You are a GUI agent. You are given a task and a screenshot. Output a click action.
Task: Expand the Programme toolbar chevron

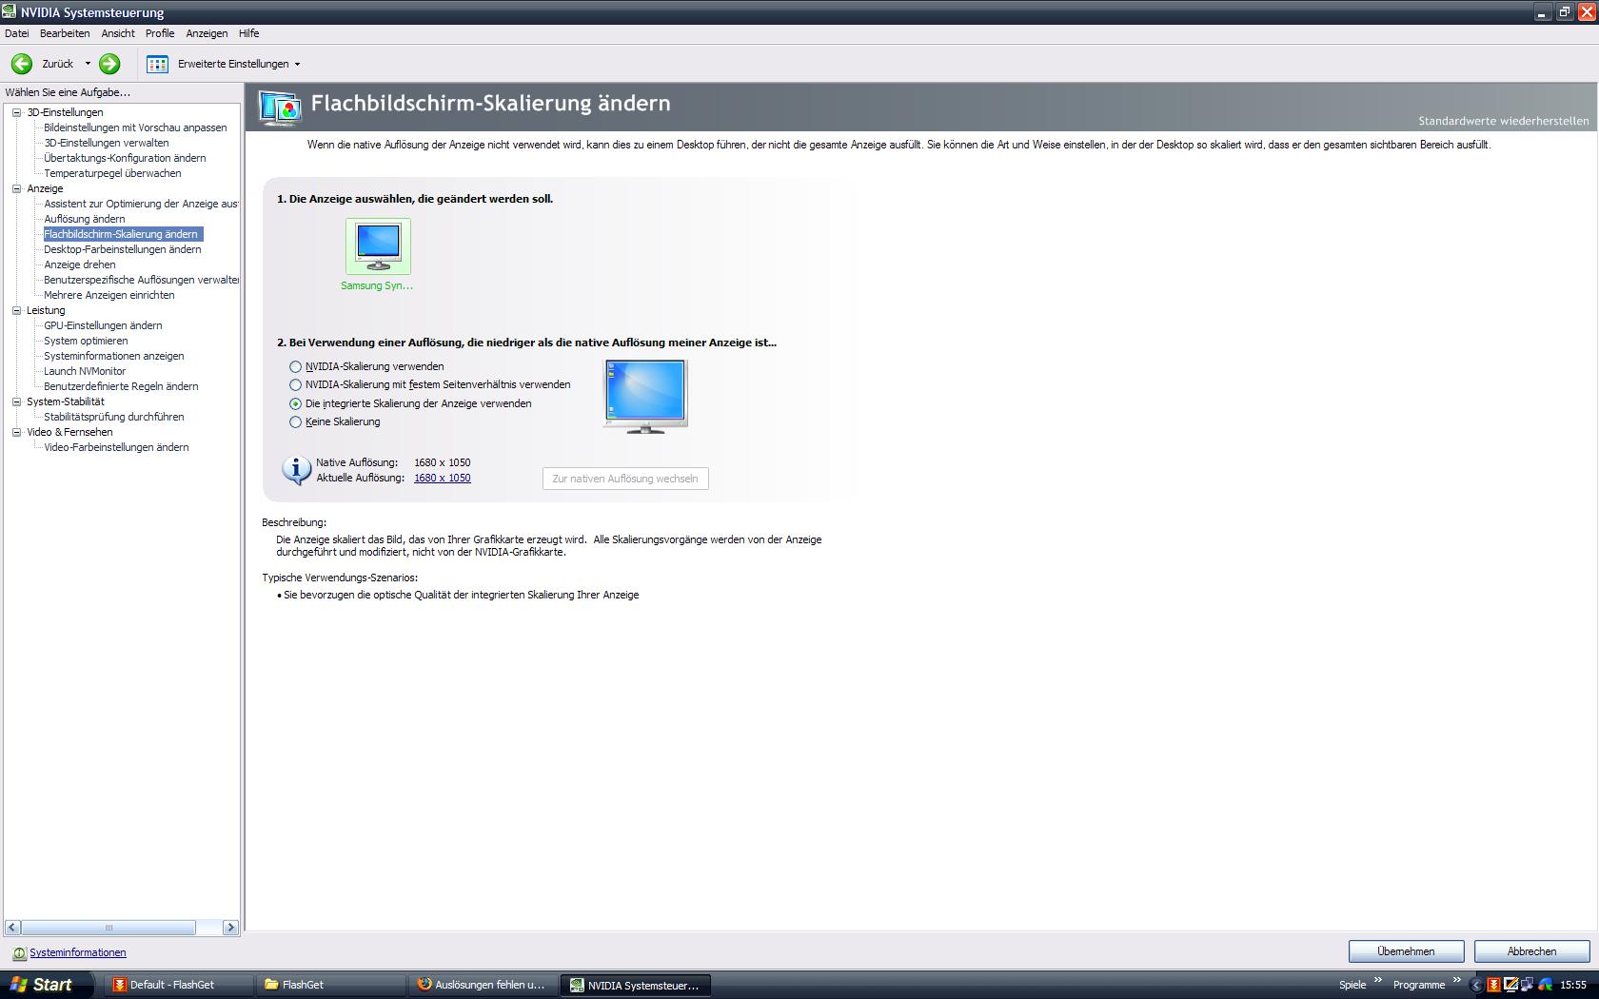(x=1456, y=980)
